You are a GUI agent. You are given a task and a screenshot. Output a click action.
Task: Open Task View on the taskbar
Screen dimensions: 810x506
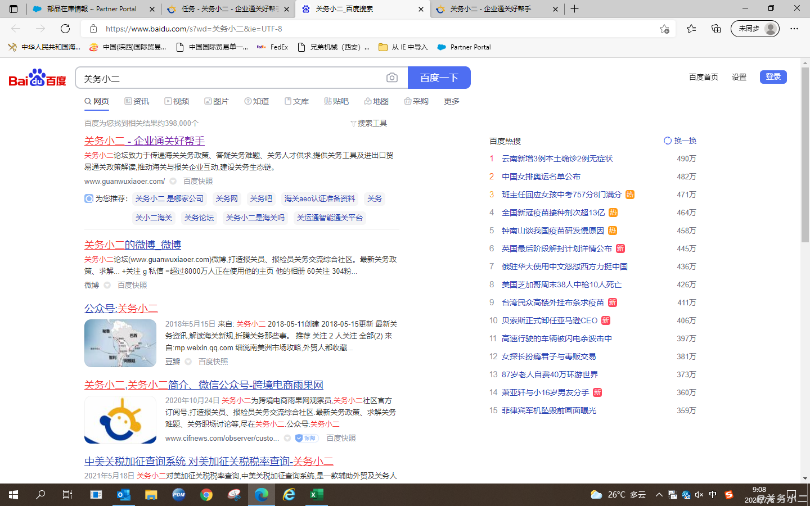(x=67, y=495)
